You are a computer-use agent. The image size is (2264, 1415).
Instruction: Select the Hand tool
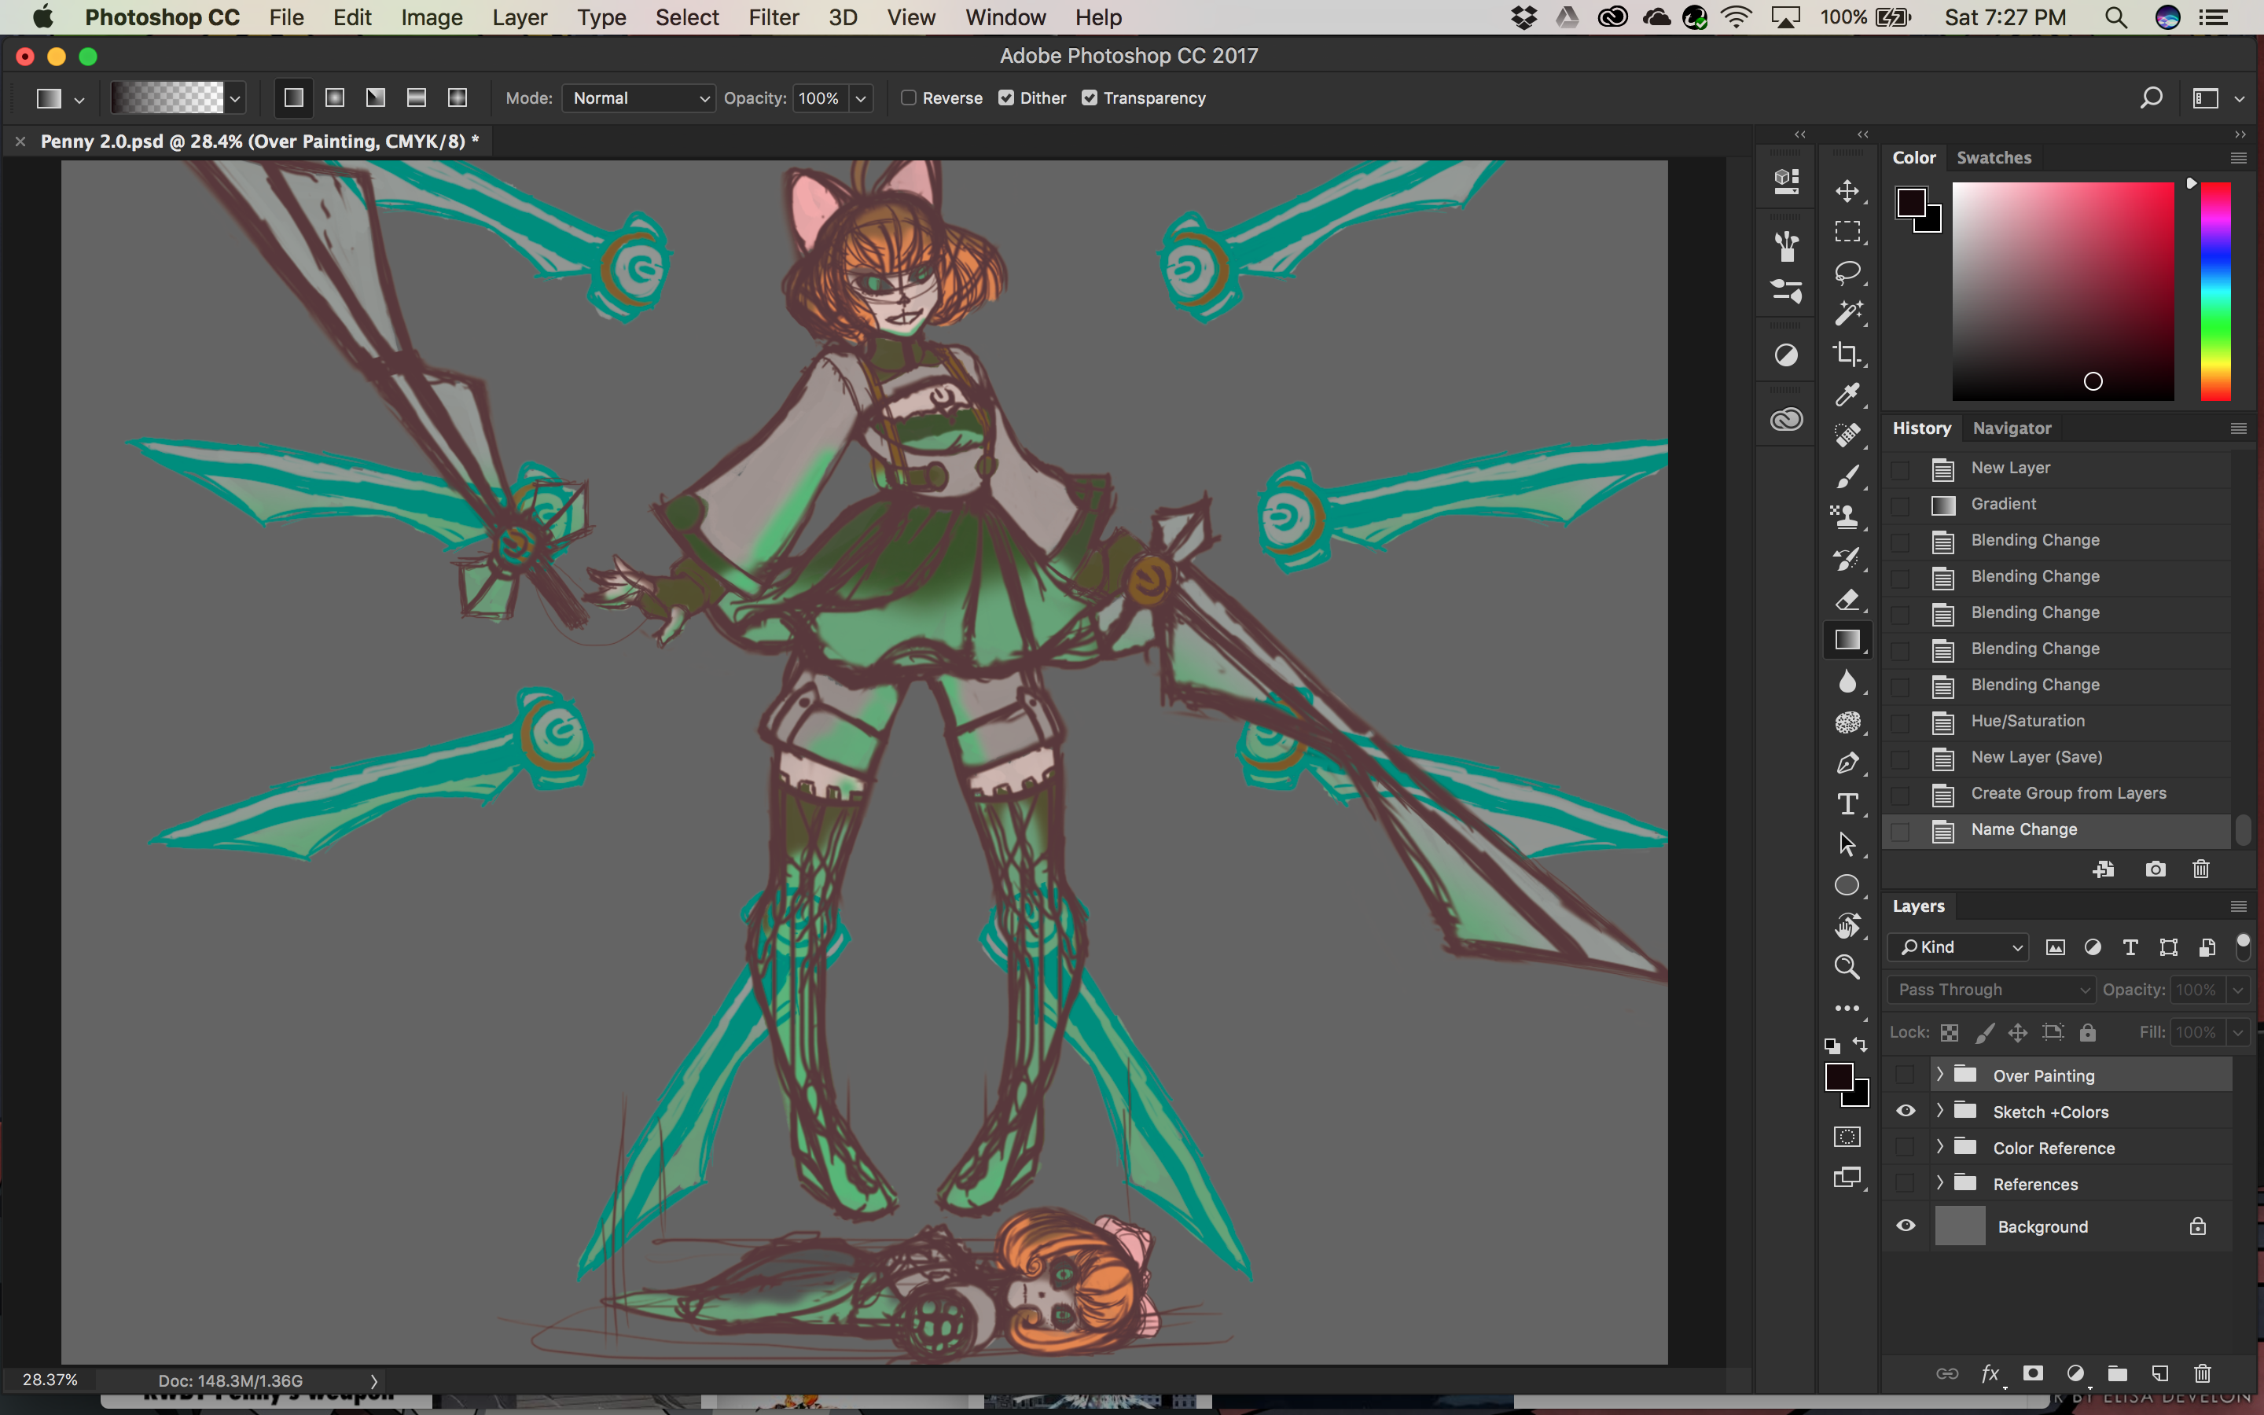click(x=1847, y=925)
